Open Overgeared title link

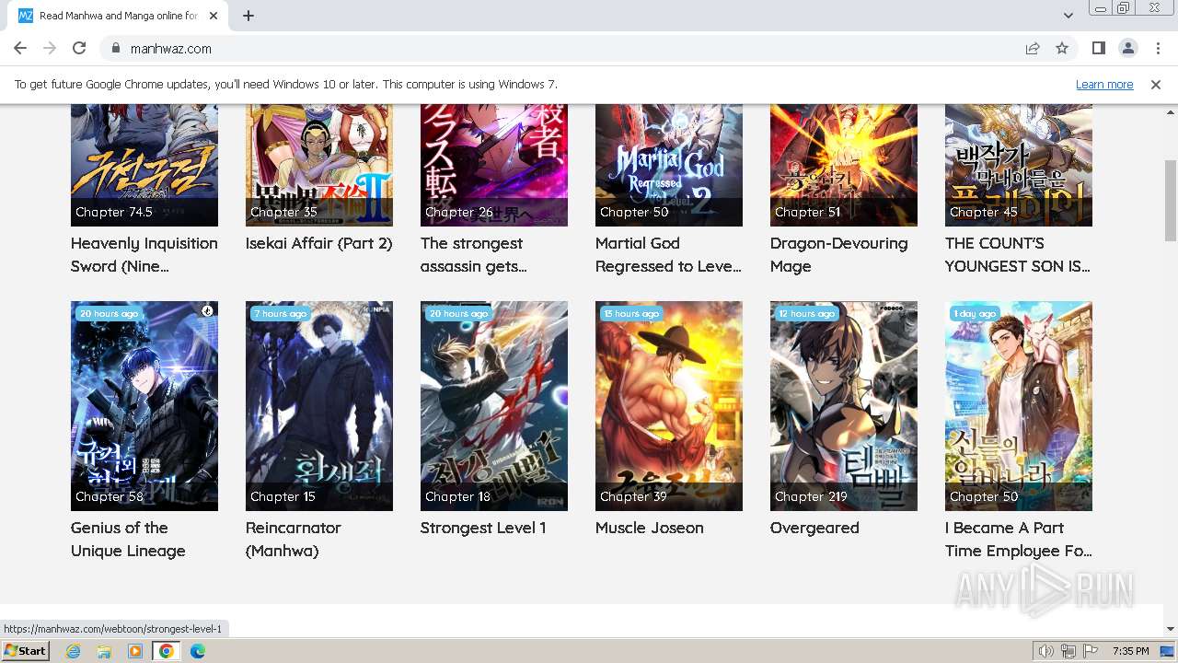point(814,528)
